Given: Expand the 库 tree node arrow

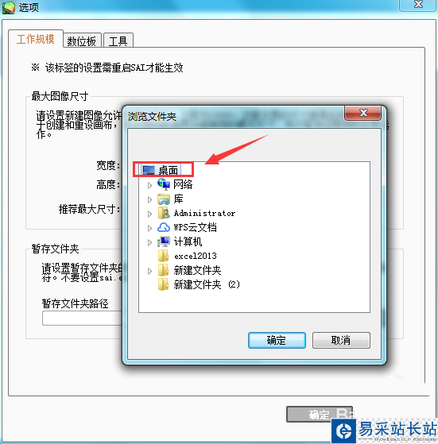Looking at the screenshot, I should [150, 199].
